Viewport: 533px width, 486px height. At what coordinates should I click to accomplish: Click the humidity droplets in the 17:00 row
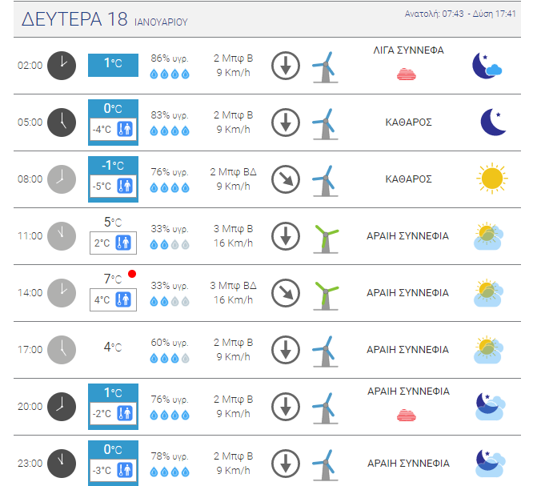tap(170, 358)
